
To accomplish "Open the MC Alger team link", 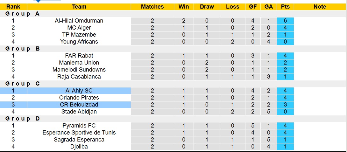I will [x=79, y=28].
